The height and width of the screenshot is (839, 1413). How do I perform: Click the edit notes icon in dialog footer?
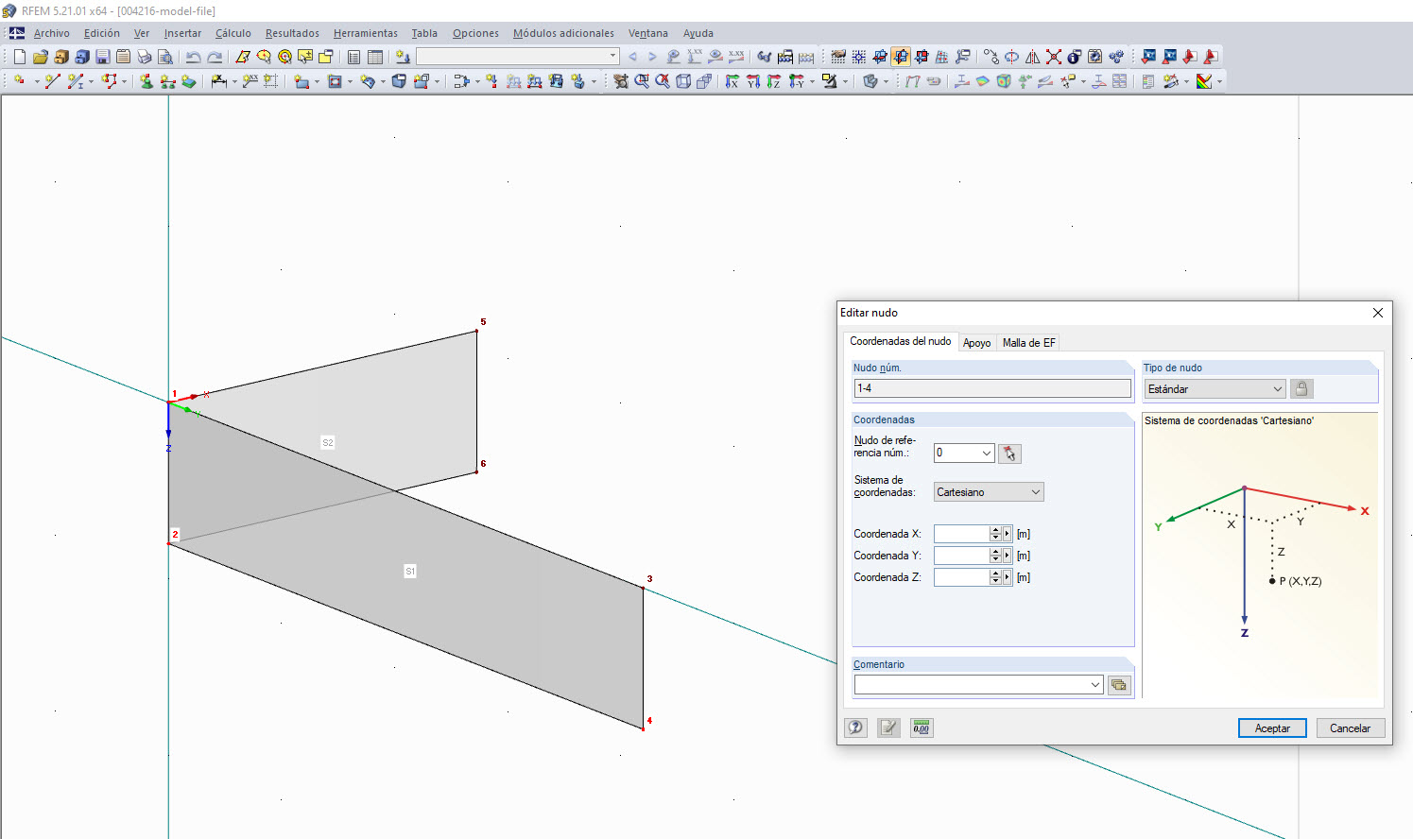coord(888,728)
